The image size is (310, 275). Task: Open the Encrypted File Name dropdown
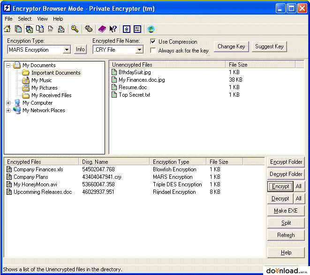click(139, 50)
